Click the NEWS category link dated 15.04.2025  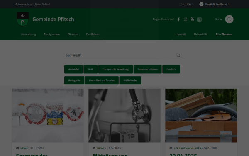coord(101,148)
